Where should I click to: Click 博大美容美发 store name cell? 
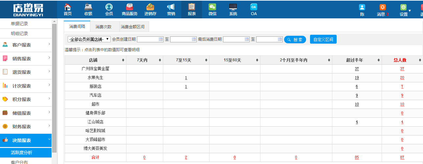pos(96,149)
